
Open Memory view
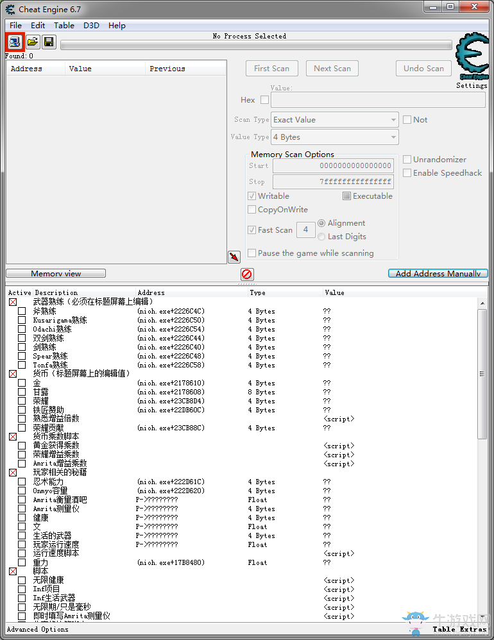(x=56, y=273)
